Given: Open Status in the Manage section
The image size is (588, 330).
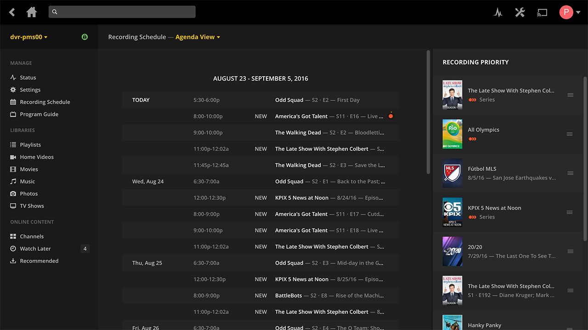Looking at the screenshot, I should coord(28,77).
